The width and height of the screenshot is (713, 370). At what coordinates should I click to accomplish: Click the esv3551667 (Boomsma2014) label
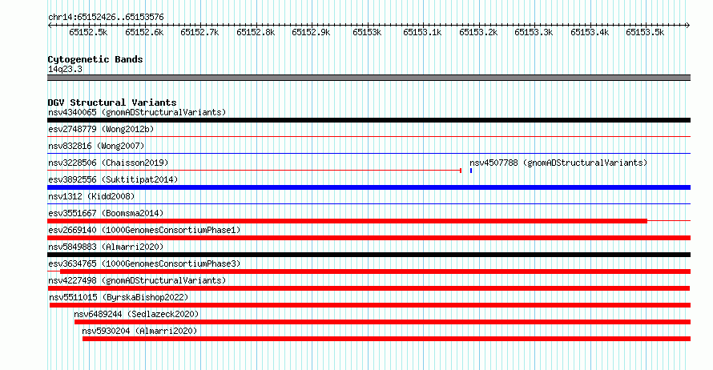(106, 213)
